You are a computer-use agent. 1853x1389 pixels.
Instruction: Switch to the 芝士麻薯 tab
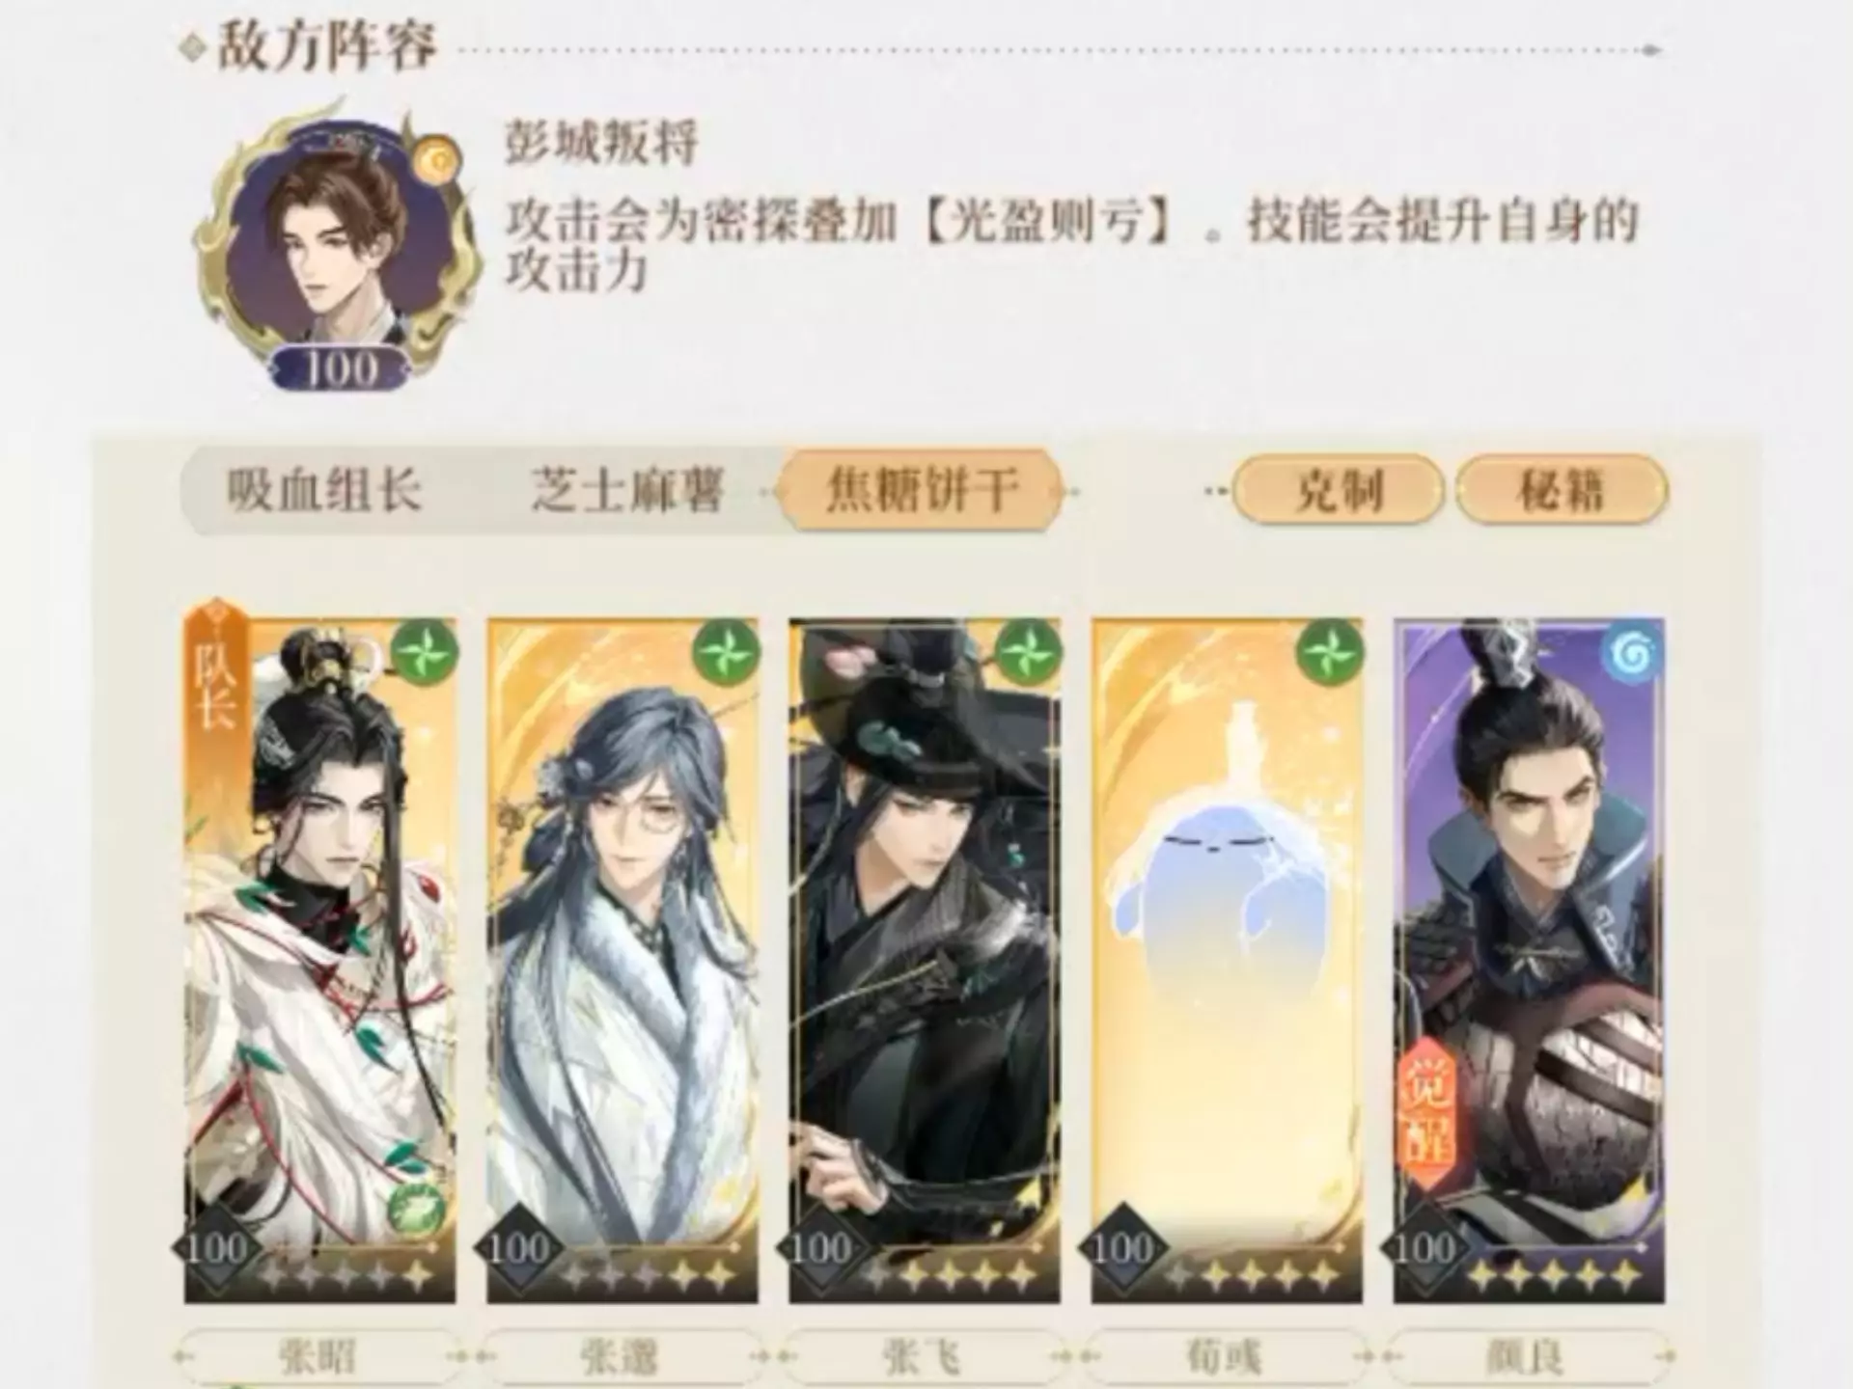click(x=627, y=491)
